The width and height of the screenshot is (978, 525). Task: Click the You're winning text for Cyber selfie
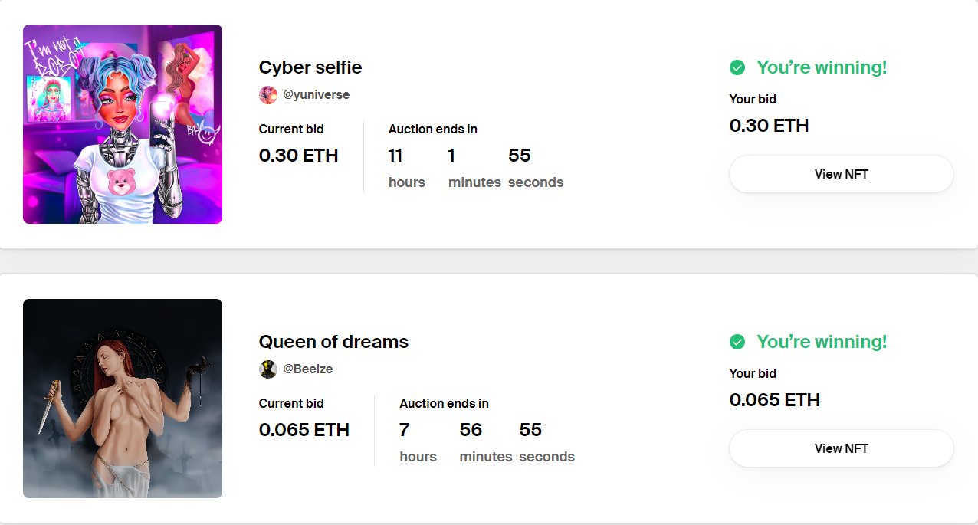(822, 67)
